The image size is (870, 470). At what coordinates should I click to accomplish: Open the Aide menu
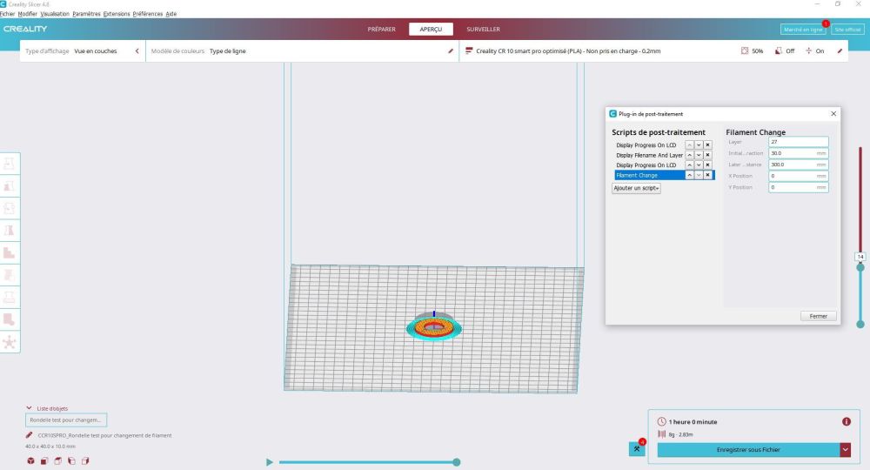pyautogui.click(x=171, y=14)
